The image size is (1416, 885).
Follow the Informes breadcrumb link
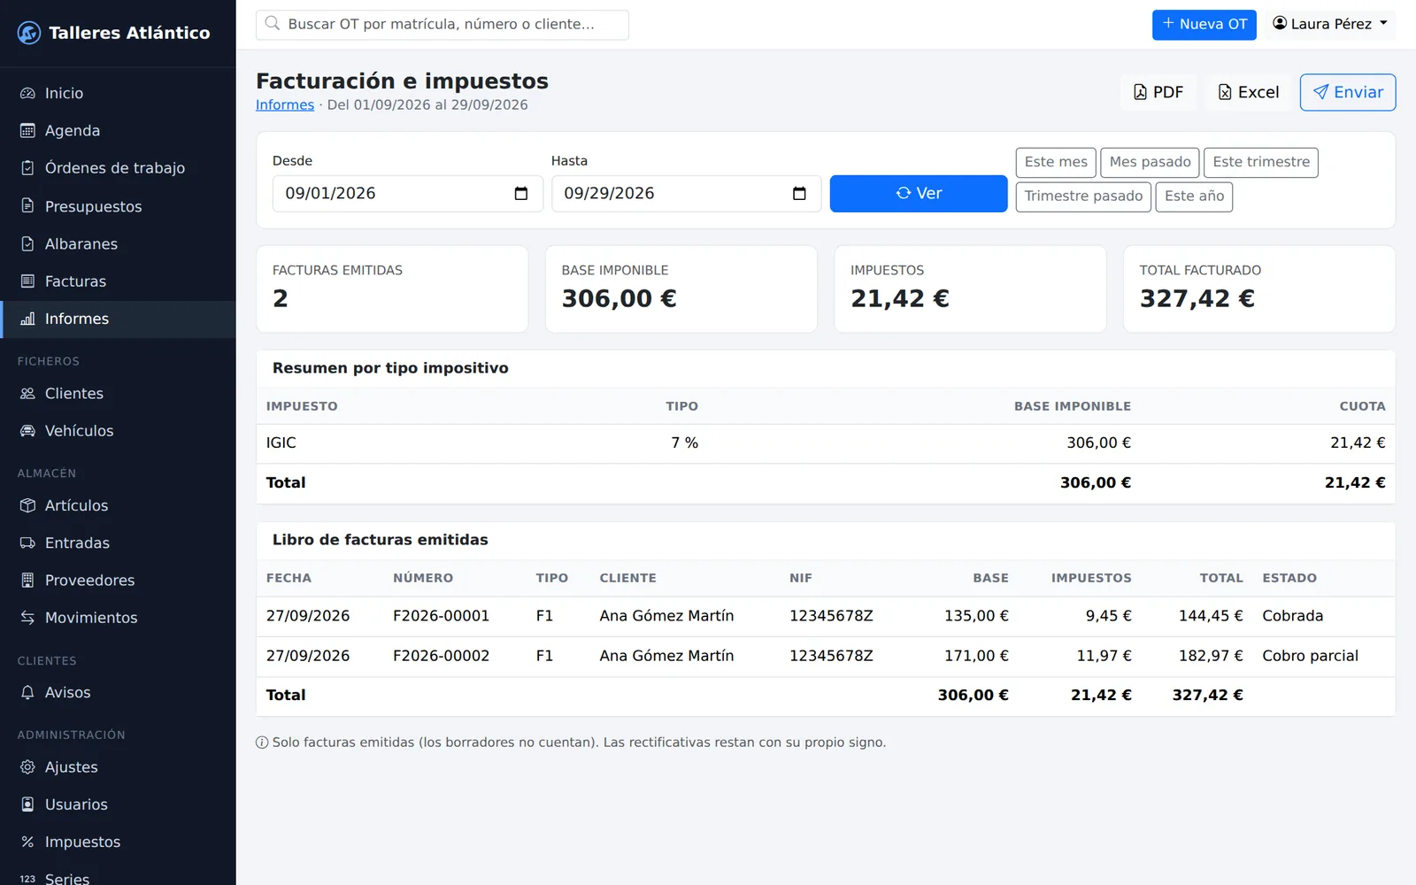coord(285,104)
